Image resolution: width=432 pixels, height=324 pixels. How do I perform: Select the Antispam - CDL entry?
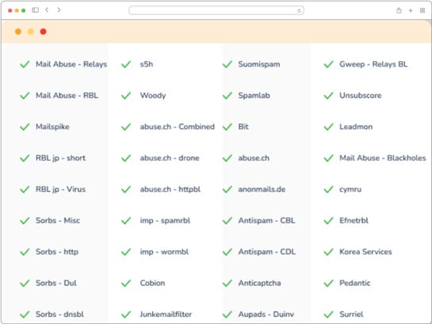pos(267,252)
